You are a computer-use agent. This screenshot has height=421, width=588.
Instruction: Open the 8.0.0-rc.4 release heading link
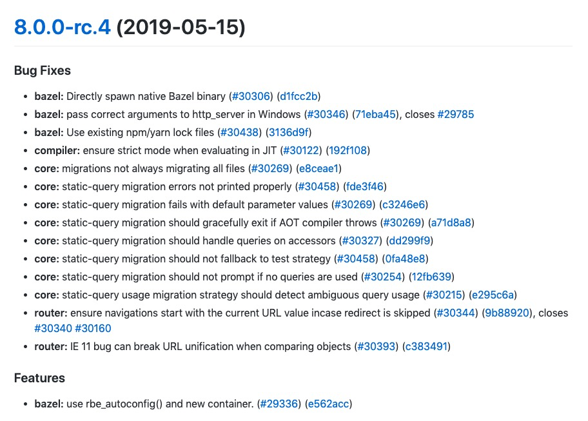[x=63, y=28]
